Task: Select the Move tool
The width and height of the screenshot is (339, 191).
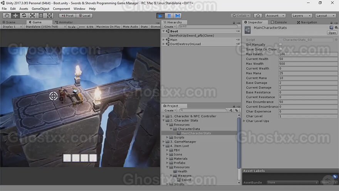Action: [15, 15]
